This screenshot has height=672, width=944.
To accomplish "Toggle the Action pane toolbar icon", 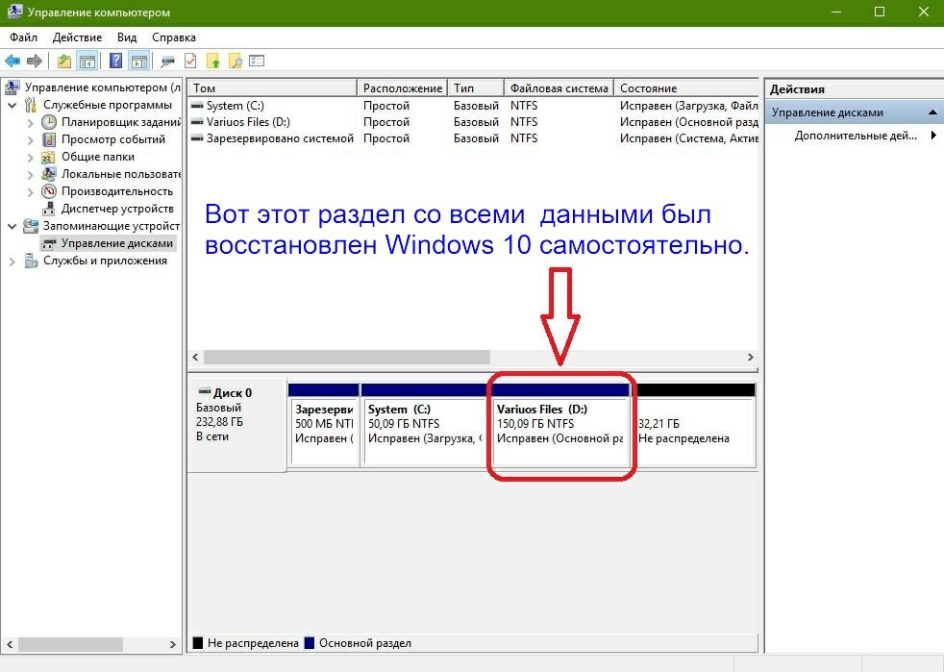I will (x=138, y=62).
